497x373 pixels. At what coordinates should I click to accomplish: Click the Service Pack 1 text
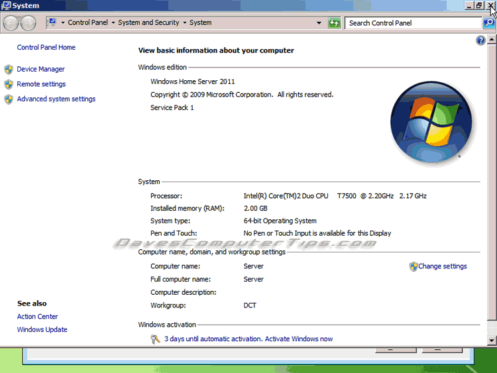(x=172, y=107)
